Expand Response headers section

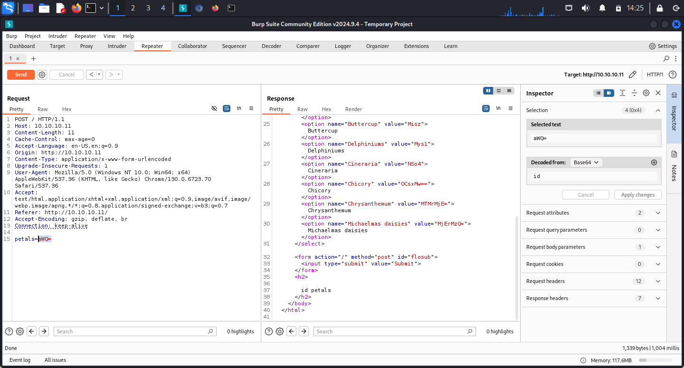click(x=658, y=298)
